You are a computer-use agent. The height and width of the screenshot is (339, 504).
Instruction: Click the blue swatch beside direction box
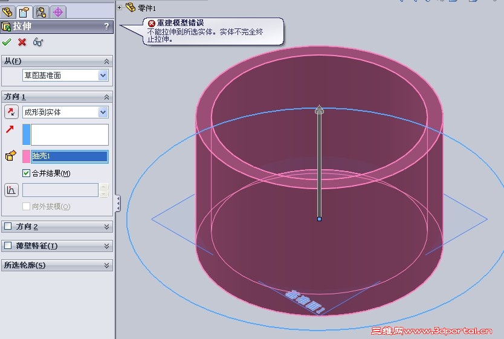click(x=27, y=135)
